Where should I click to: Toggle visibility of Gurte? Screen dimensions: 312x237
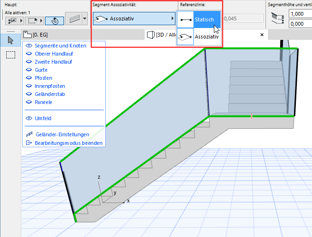(29, 70)
